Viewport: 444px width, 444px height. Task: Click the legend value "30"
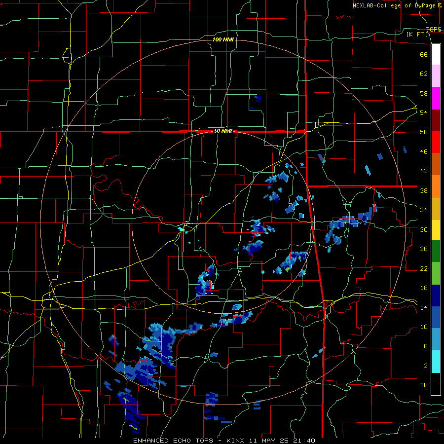[424, 229]
